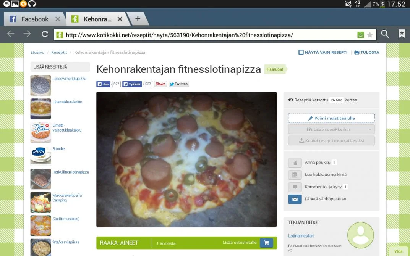Screen dimensions: 410x256
Task: Add ingredients with the shopping cart icon
Action: pyautogui.click(x=266, y=243)
